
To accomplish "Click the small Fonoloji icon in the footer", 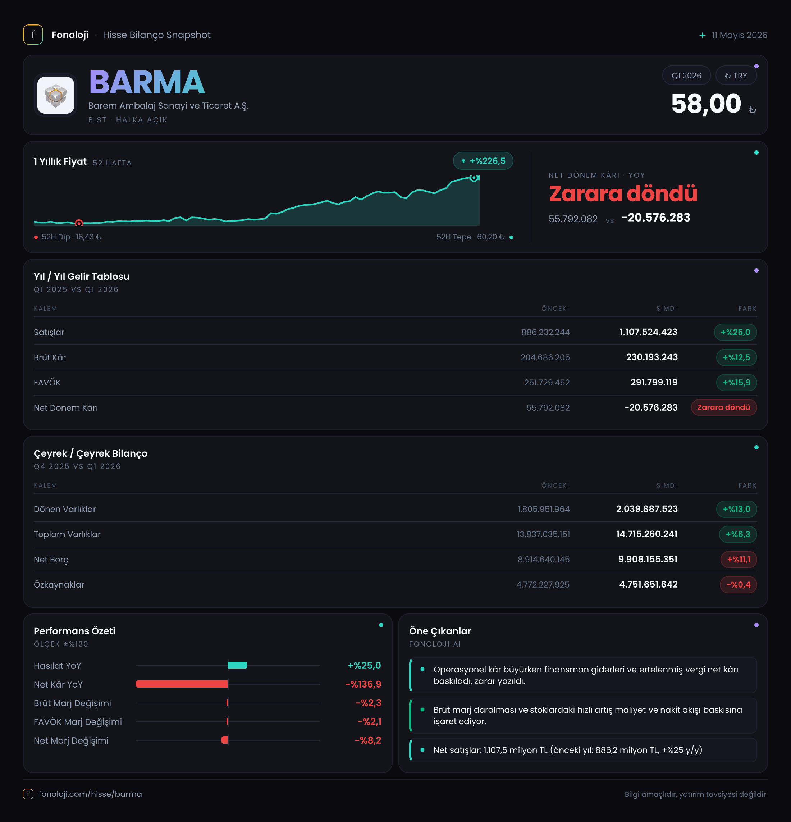I will pos(28,794).
